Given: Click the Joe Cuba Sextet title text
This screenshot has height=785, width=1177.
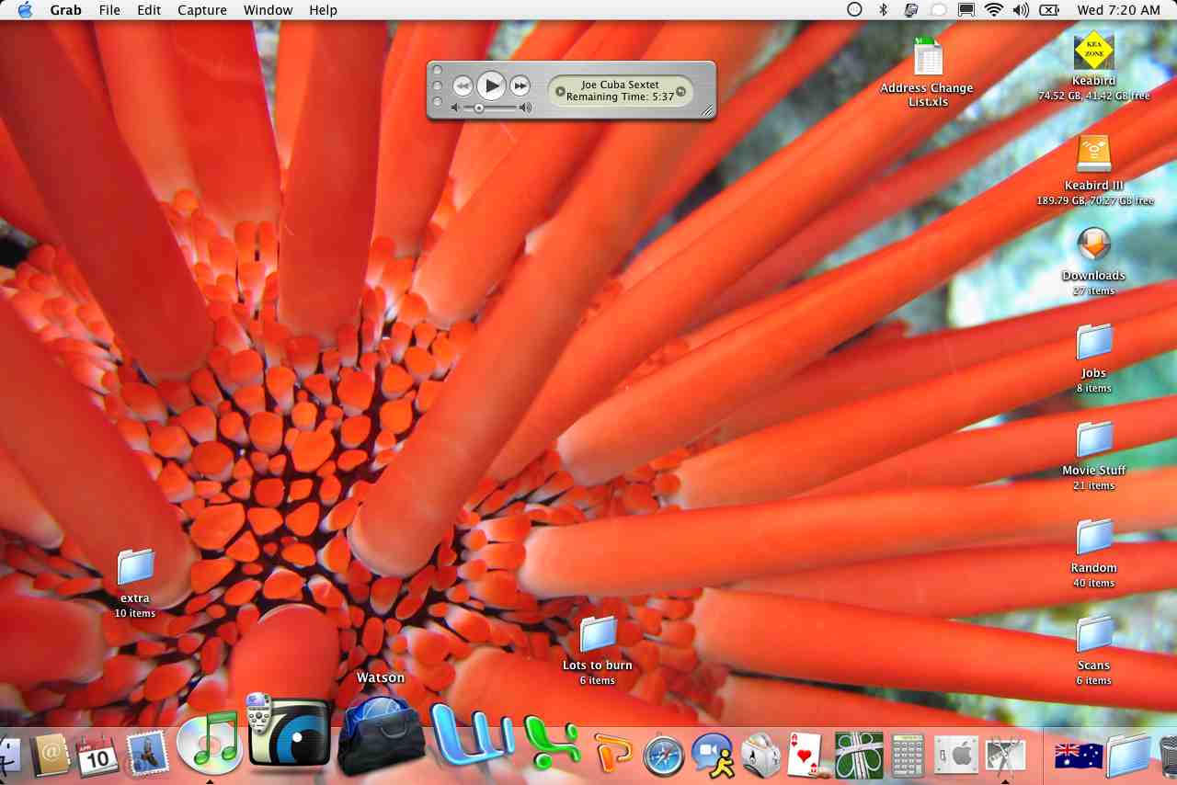Looking at the screenshot, I should coord(621,85).
